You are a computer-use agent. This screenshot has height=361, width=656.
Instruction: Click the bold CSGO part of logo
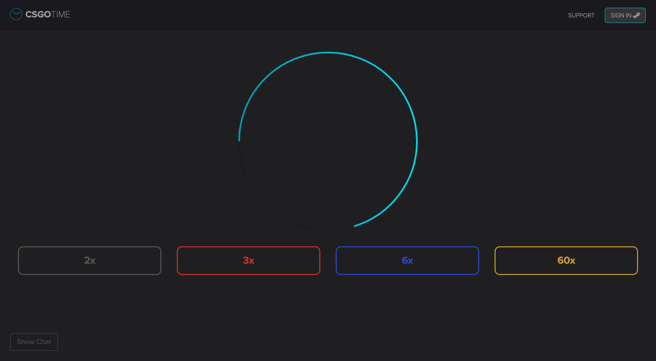click(x=38, y=14)
